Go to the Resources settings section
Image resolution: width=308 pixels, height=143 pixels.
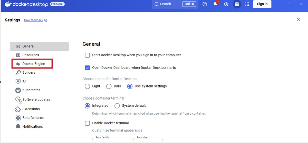(x=31, y=55)
